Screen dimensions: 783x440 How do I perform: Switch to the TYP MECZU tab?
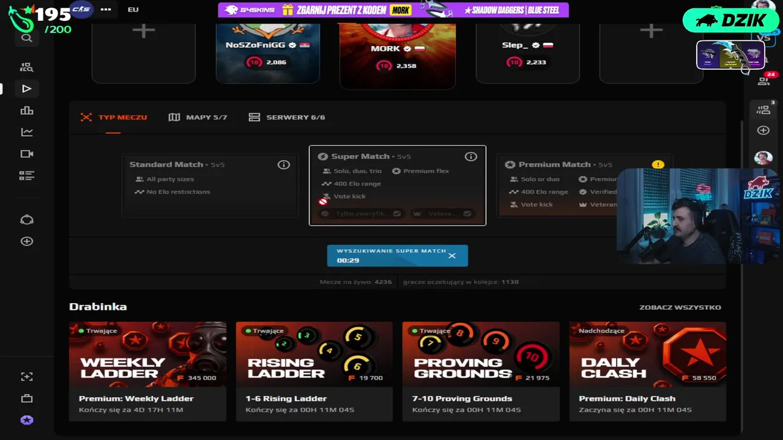[114, 117]
